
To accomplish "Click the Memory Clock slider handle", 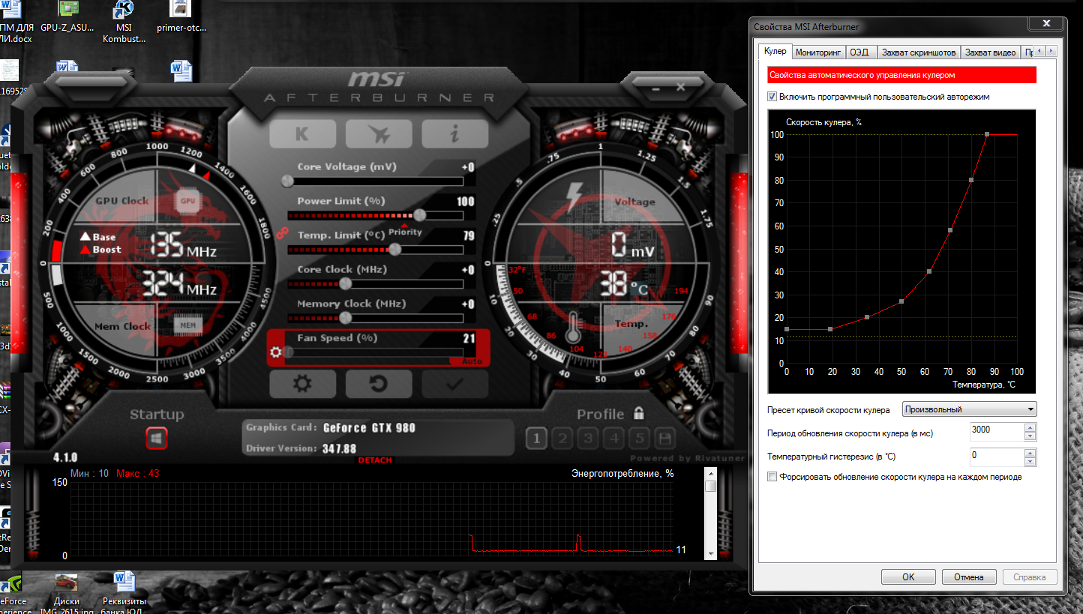I will pos(346,318).
